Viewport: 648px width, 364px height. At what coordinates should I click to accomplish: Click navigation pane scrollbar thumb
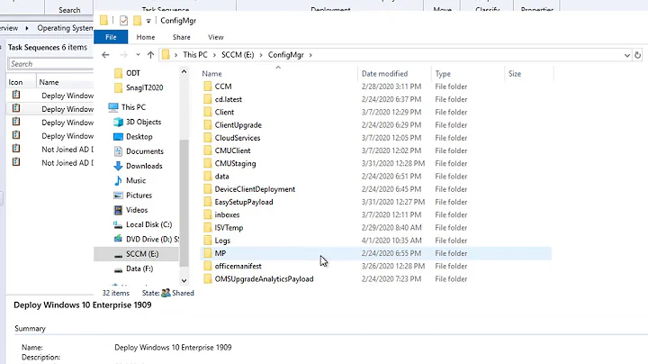pos(184,203)
